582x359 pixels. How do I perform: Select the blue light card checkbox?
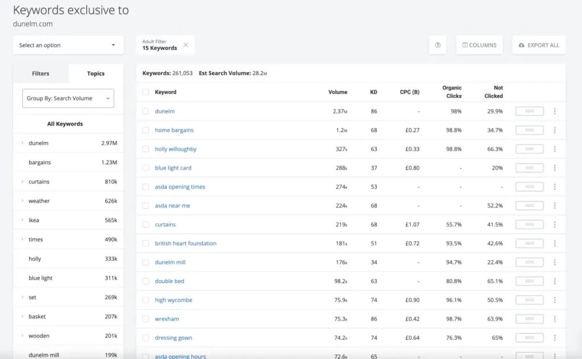tap(145, 168)
